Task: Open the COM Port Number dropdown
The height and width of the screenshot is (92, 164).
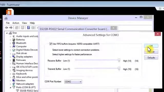Action: point(73,82)
